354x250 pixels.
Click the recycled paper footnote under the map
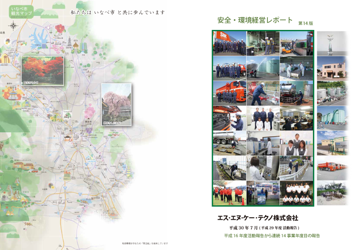pyautogui.click(x=145, y=244)
